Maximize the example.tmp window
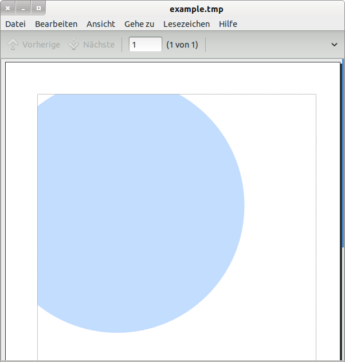Viewport: 345px width, 362px height. [38, 9]
